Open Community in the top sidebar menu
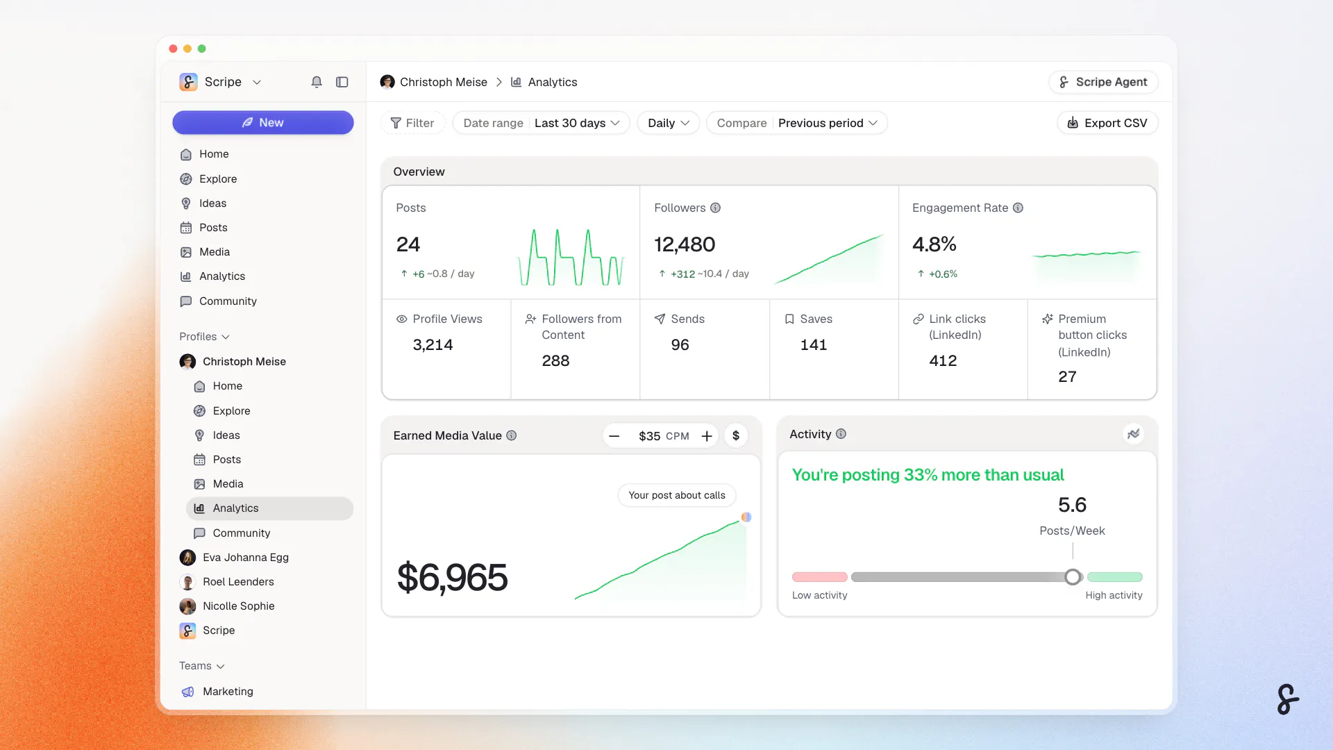Viewport: 1333px width, 750px height. 263,301
